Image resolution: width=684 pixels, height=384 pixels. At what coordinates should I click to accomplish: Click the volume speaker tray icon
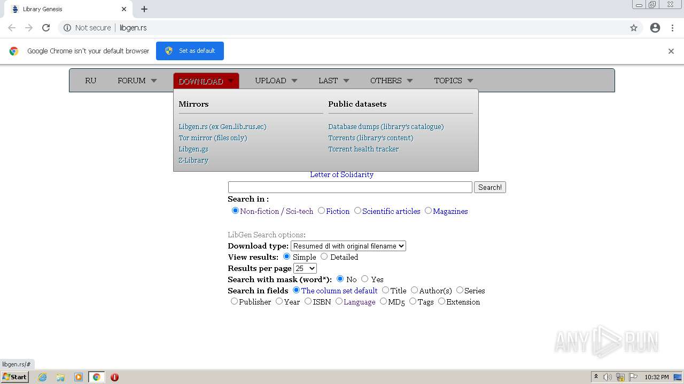coord(608,377)
